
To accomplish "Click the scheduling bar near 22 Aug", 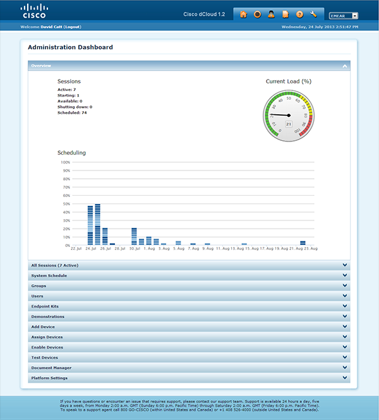I will pos(303,243).
